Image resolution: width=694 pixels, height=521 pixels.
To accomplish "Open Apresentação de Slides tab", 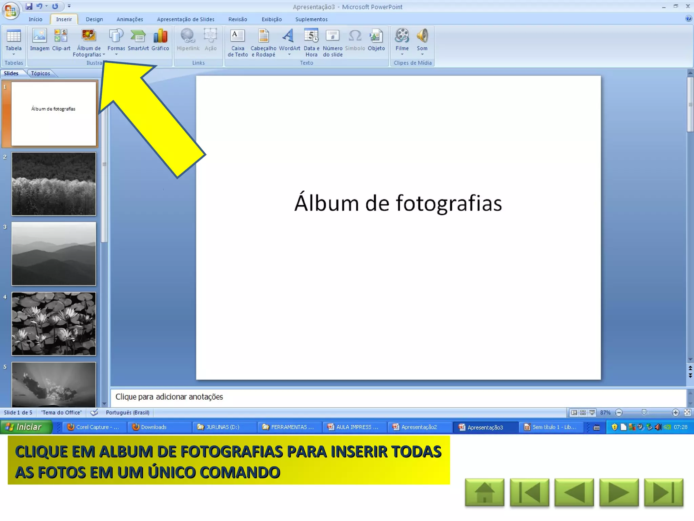I will 186,19.
